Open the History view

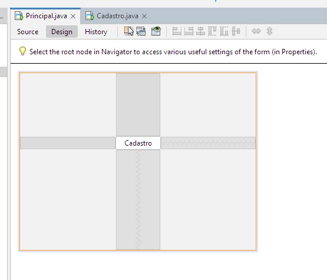tap(96, 32)
